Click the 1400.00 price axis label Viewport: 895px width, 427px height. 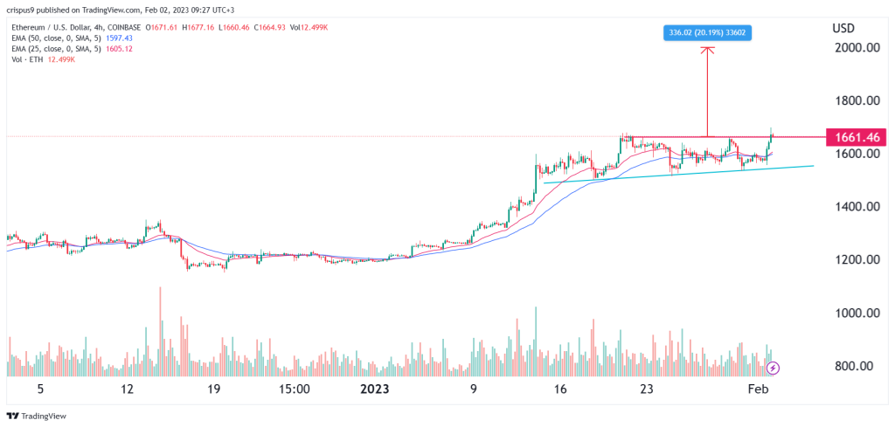(x=855, y=207)
